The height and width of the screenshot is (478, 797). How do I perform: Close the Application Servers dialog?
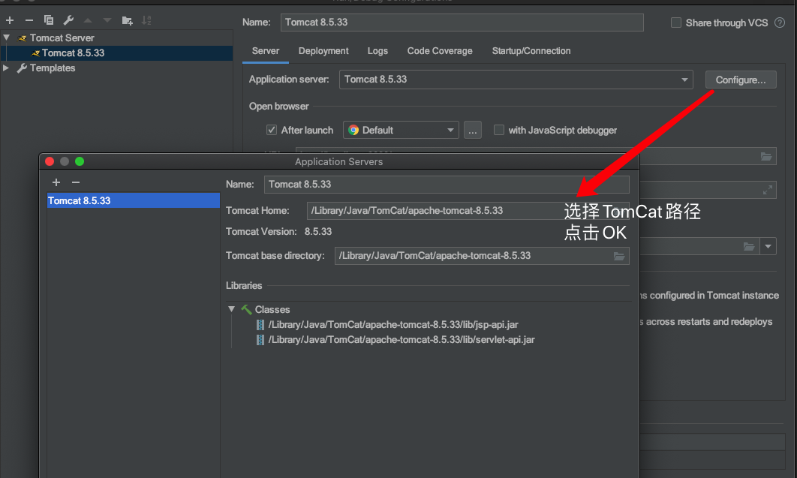tap(50, 161)
